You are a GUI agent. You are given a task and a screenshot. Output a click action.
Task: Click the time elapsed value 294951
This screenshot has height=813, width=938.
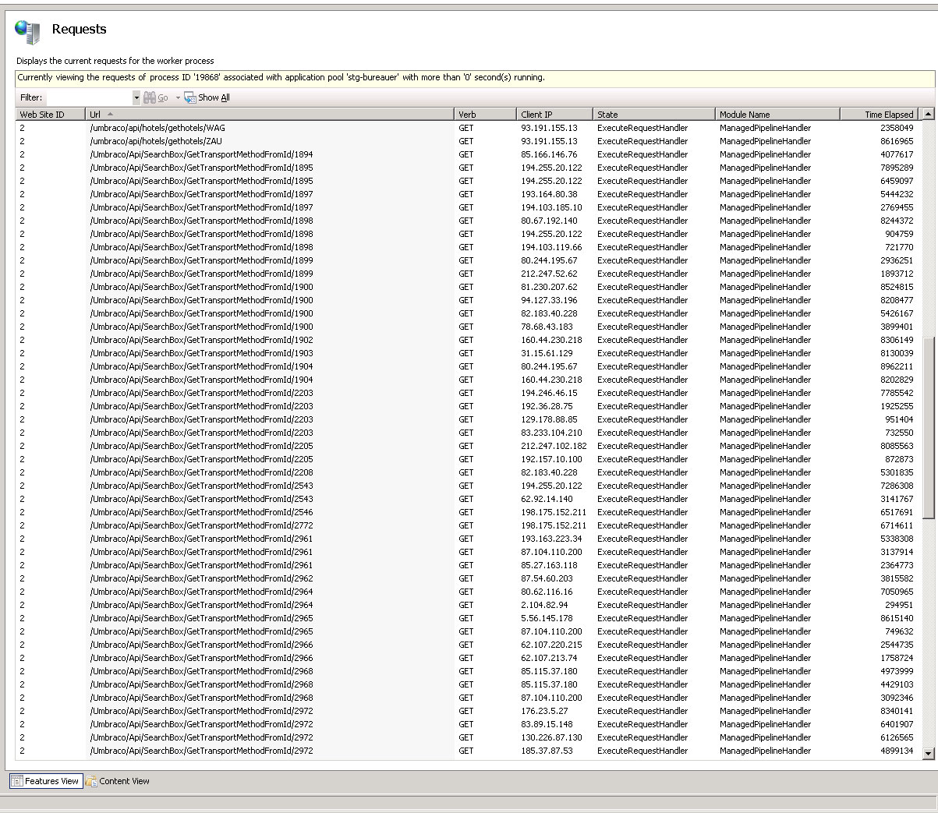pos(899,605)
